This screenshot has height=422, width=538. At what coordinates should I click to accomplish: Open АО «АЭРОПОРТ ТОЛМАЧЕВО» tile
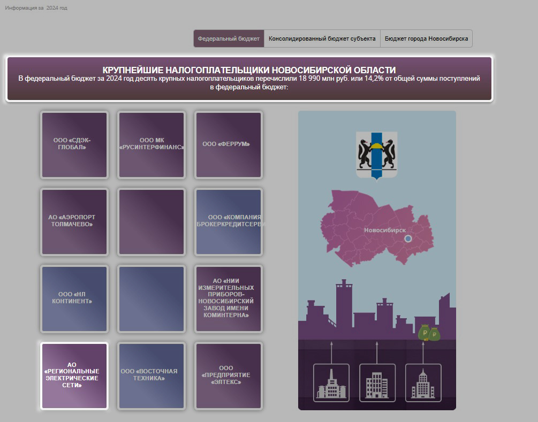point(74,222)
